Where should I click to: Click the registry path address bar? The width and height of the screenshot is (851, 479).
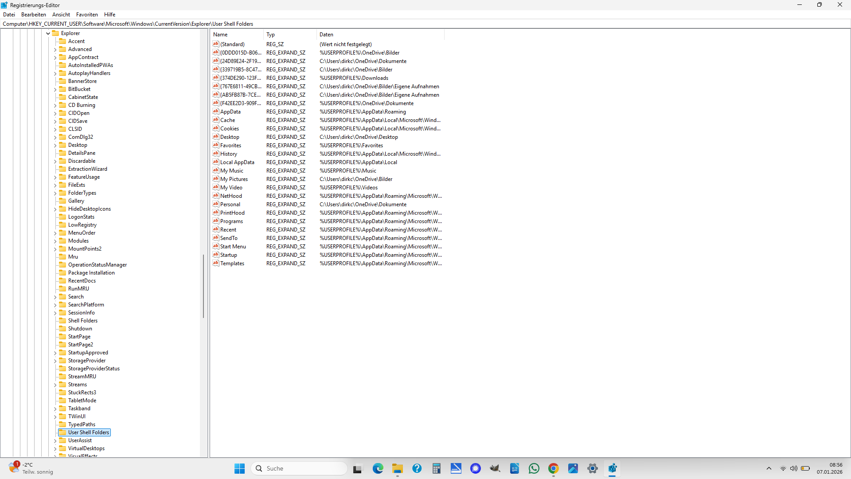pyautogui.click(x=425, y=24)
